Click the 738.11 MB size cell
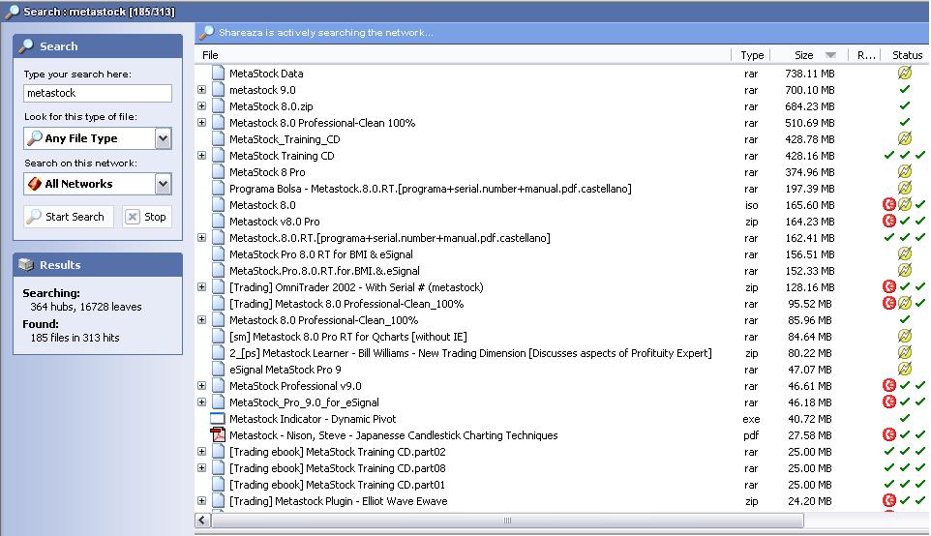931x536 pixels. (809, 74)
